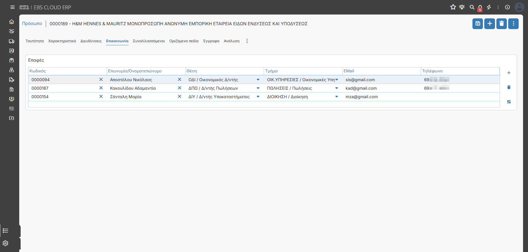This screenshot has height=252, width=528.
Task: Open the contact book sidebar icon
Action: click(12, 51)
